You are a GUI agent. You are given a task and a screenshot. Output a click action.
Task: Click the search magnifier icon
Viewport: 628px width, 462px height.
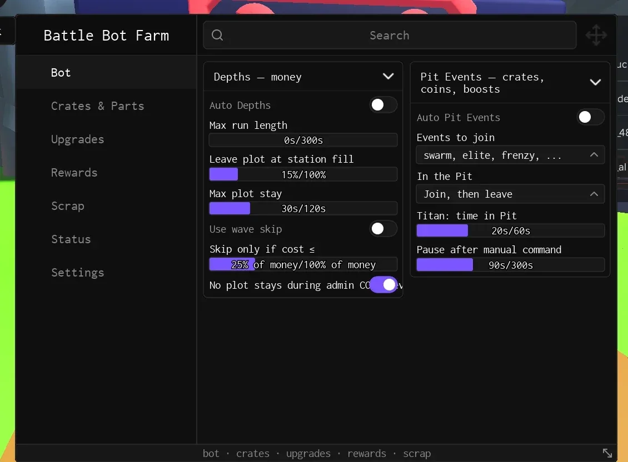pyautogui.click(x=217, y=35)
